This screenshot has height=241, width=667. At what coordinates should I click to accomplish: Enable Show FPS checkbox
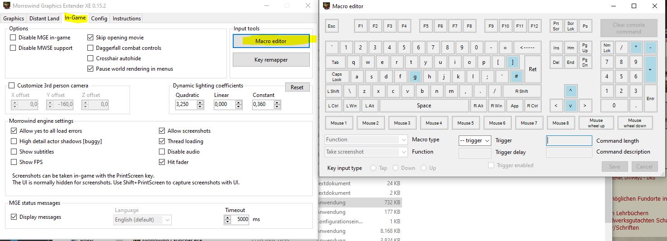[x=14, y=162]
